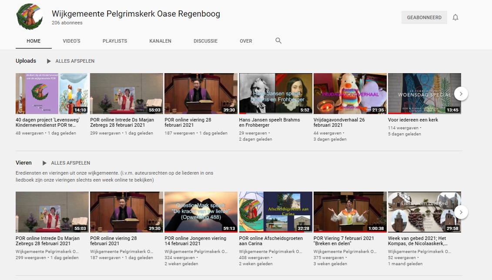Click "44 weergaven" under Vrijdagavondverhaal video
The image size is (492, 280).
[327, 133]
